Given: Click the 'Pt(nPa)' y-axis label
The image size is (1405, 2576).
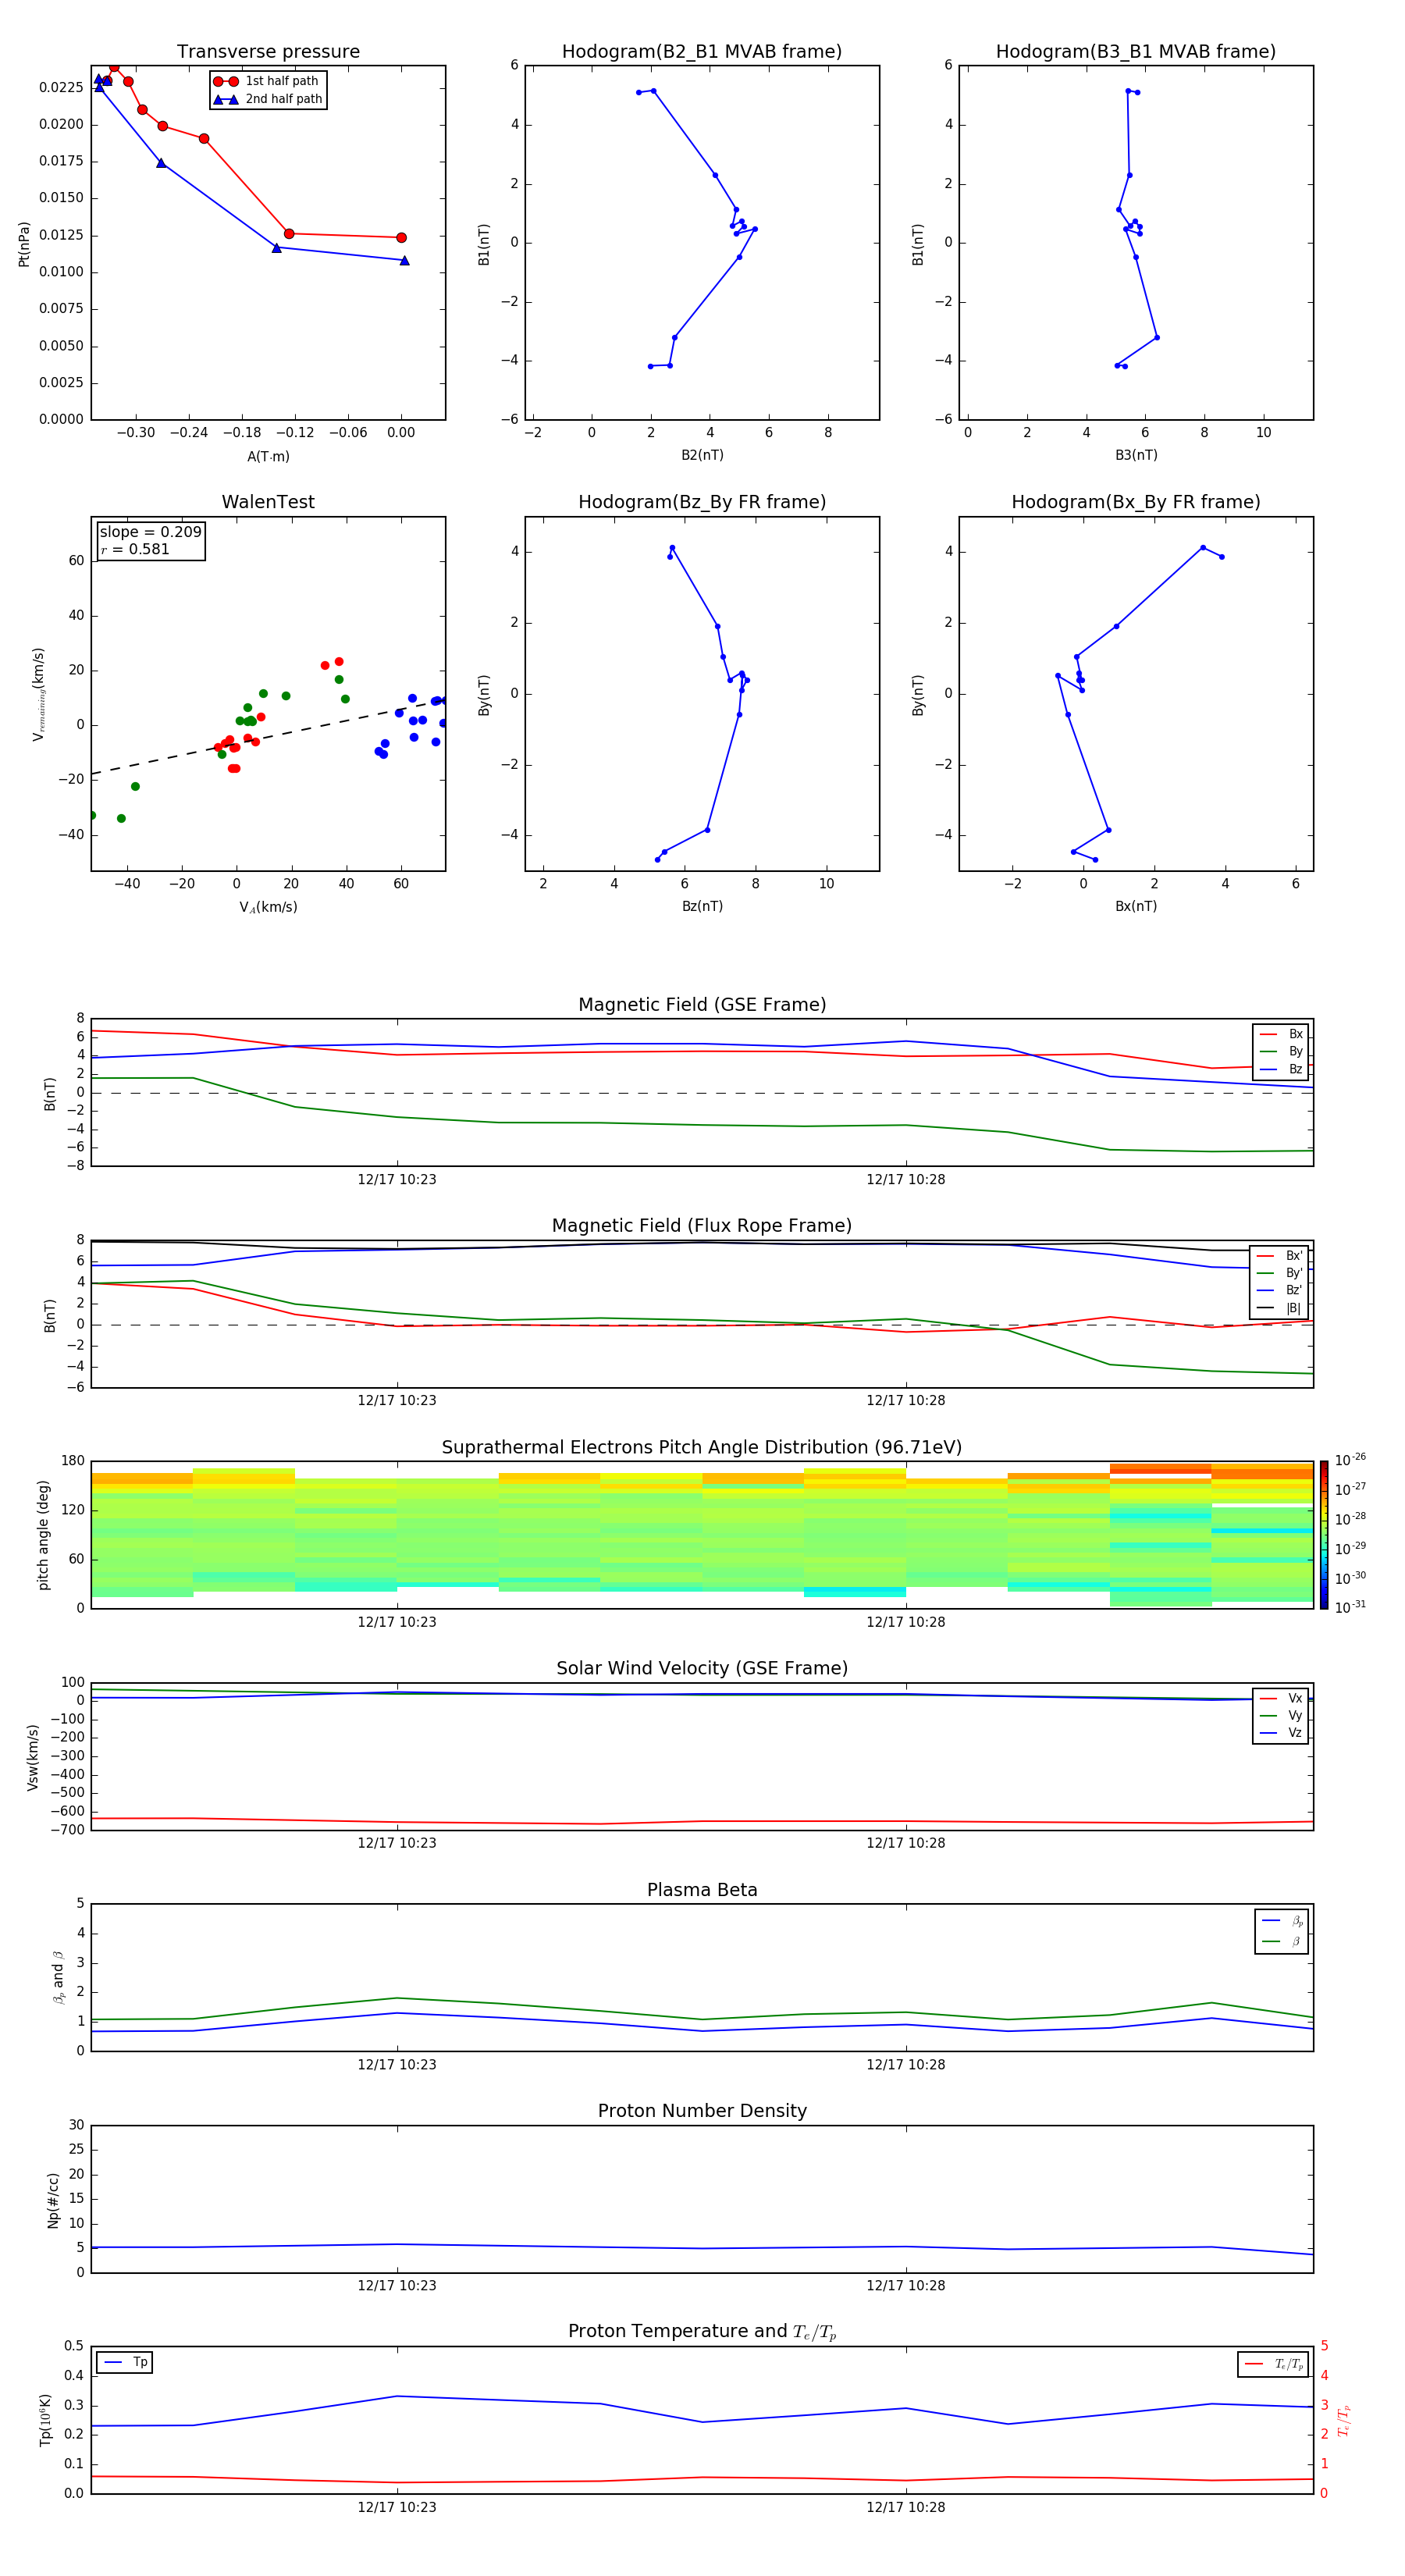Looking at the screenshot, I should [24, 243].
